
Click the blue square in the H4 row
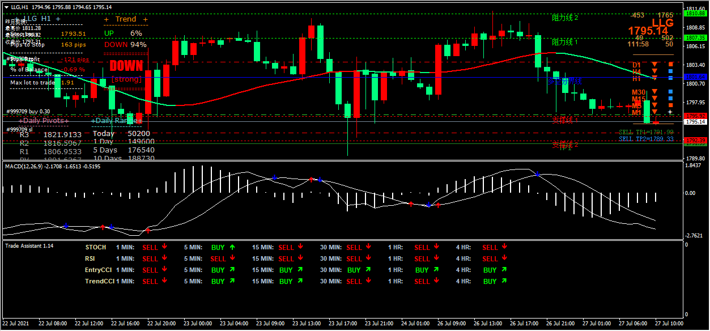pyautogui.click(x=670, y=71)
